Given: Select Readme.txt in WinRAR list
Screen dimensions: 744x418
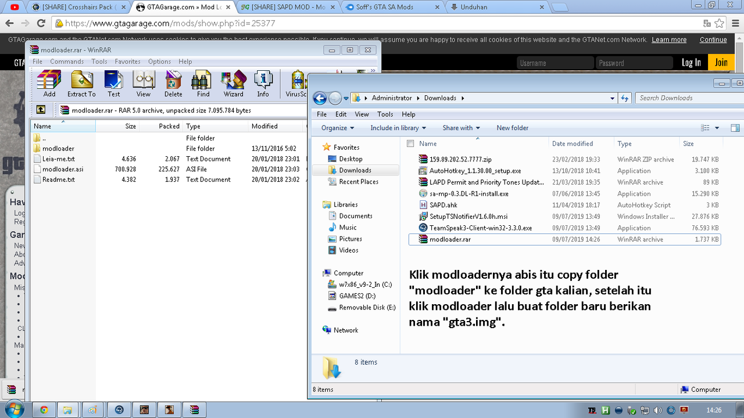Looking at the screenshot, I should (58, 179).
